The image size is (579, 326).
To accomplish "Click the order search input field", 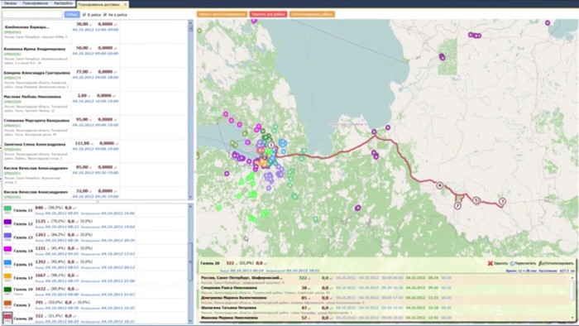I will point(32,14).
